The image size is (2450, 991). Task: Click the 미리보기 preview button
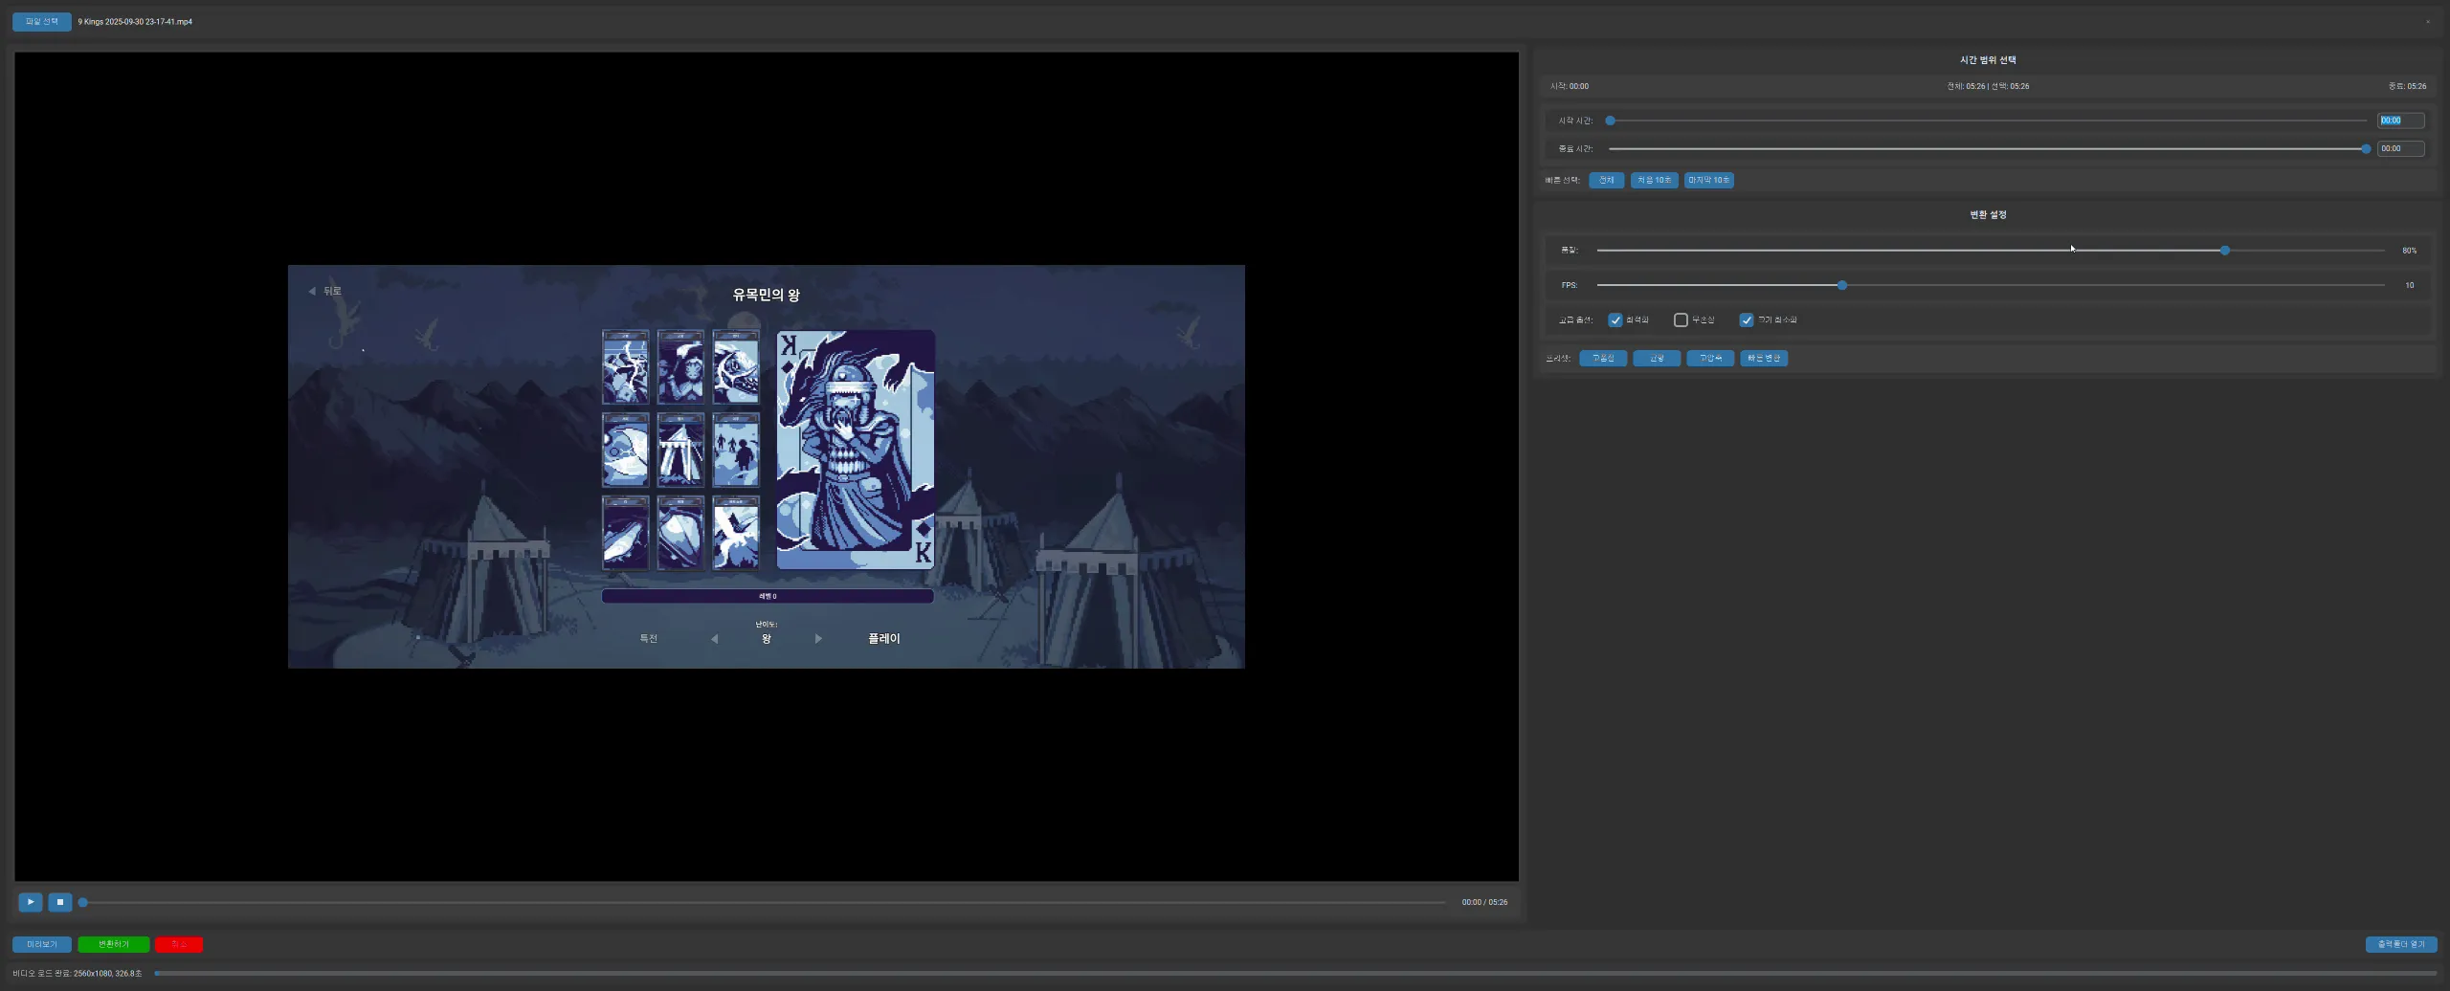[x=42, y=945]
